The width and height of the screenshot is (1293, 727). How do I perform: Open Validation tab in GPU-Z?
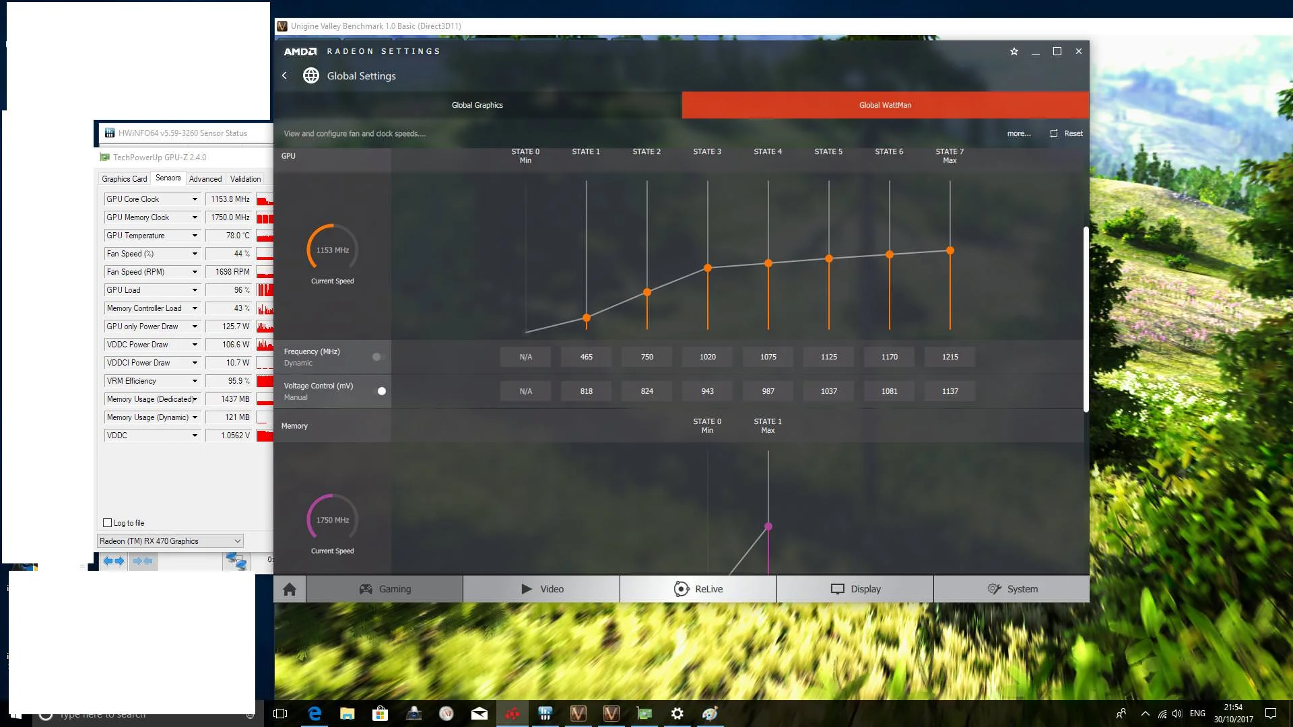[x=245, y=179]
